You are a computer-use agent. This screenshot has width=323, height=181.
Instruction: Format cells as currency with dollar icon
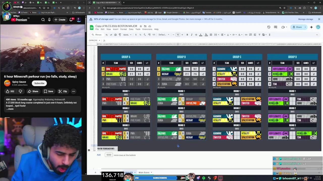coord(136,35)
